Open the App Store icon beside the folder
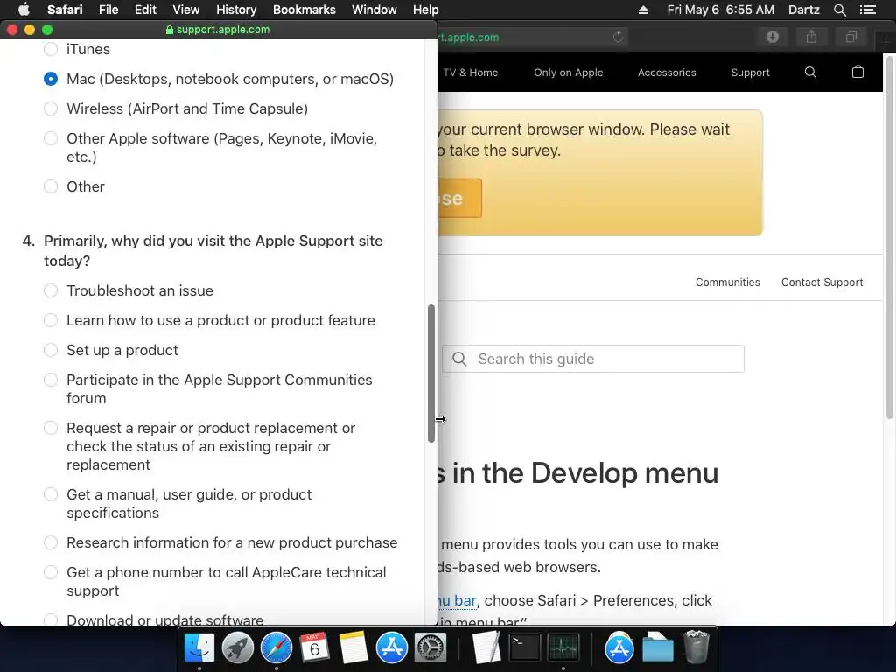 [619, 648]
